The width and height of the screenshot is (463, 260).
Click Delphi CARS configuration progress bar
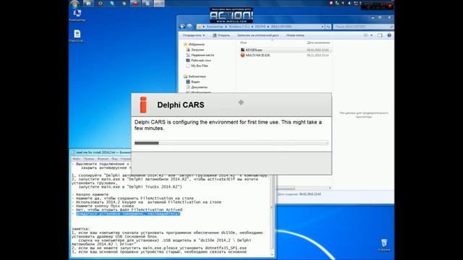tap(231, 143)
